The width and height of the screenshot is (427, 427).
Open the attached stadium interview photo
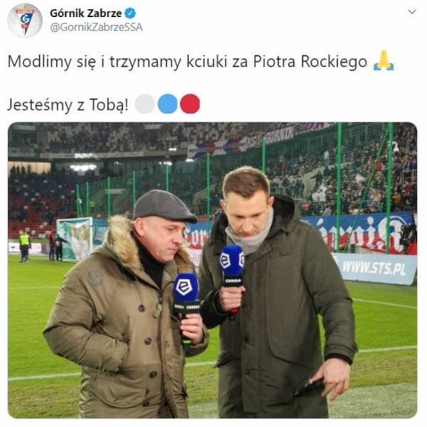point(212,270)
